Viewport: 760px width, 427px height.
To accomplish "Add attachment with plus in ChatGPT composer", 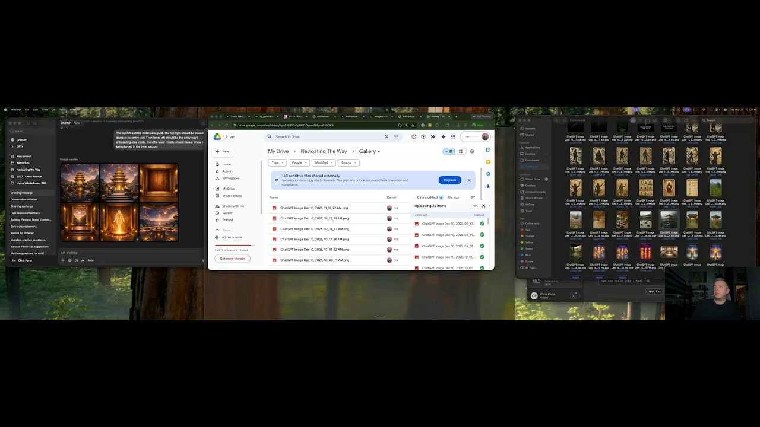I will click(63, 260).
